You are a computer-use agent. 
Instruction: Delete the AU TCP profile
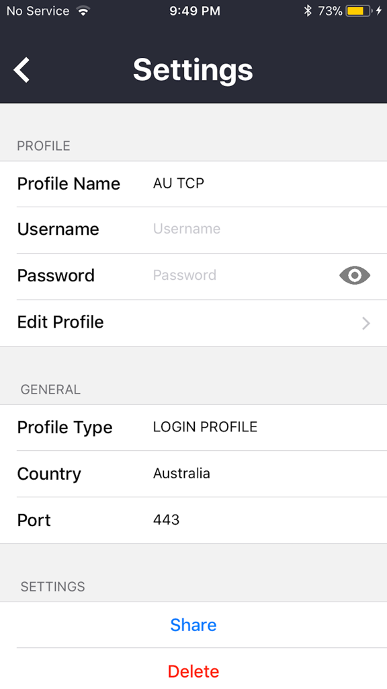(x=193, y=671)
